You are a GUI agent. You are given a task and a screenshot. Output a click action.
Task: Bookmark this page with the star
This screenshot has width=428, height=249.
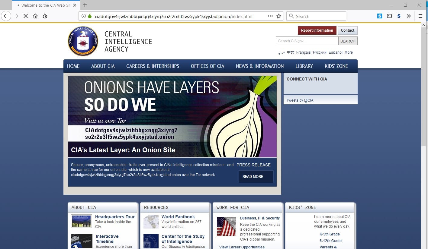[279, 16]
